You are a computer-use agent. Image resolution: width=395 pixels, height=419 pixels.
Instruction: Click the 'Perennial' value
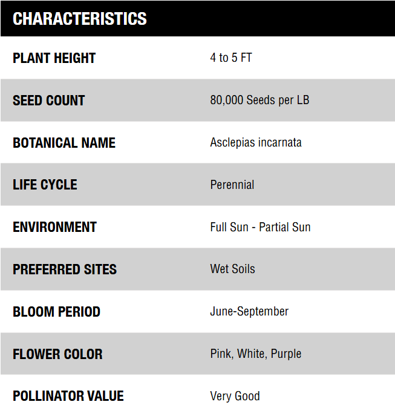pos(232,185)
